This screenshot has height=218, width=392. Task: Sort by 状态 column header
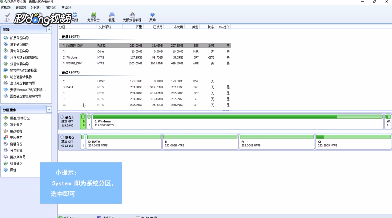coord(207,27)
